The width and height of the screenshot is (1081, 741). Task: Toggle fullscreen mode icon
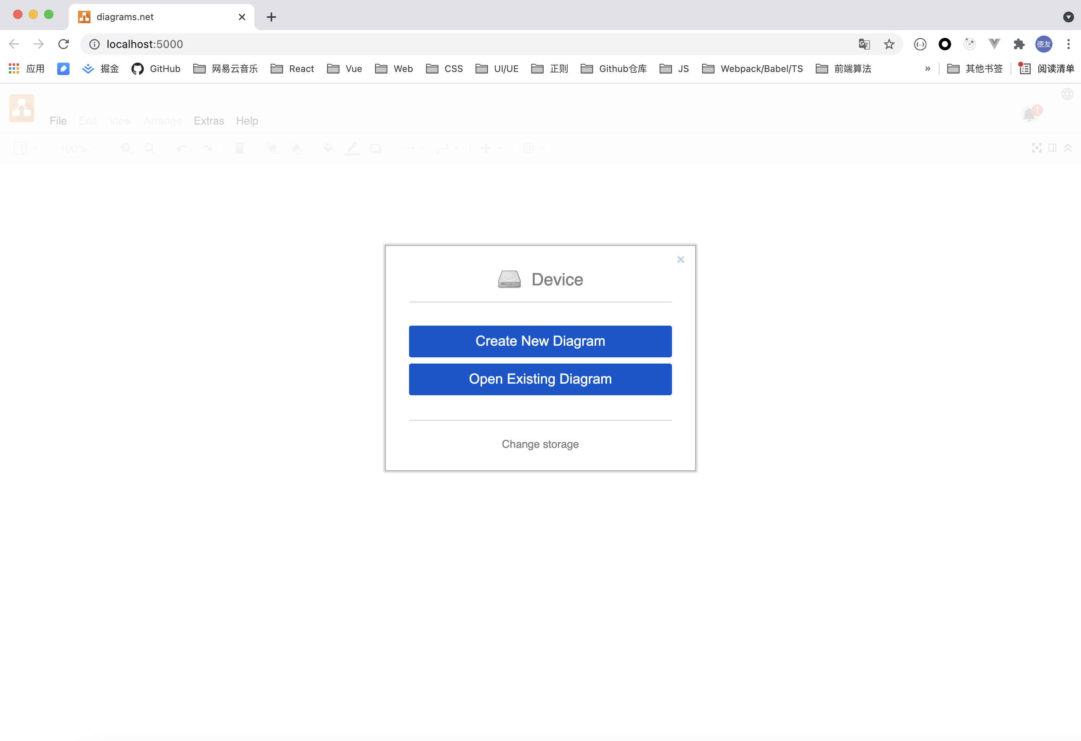tap(1037, 148)
